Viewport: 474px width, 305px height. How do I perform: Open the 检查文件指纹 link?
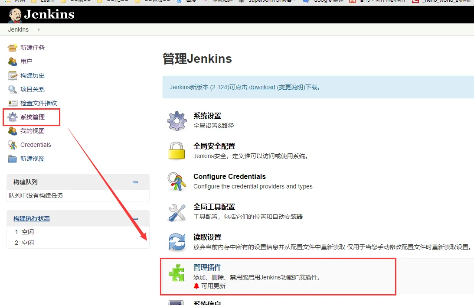pyautogui.click(x=39, y=103)
